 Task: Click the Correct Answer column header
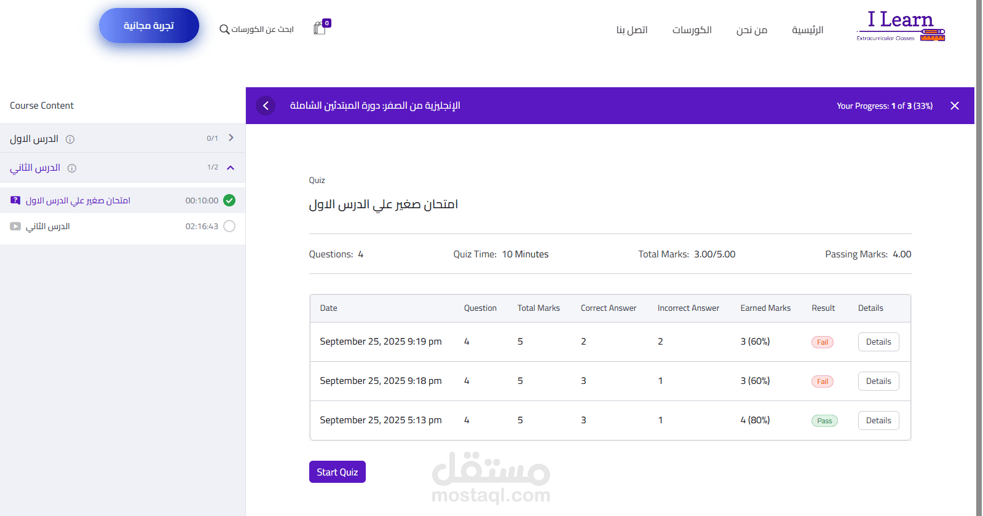pyautogui.click(x=609, y=308)
